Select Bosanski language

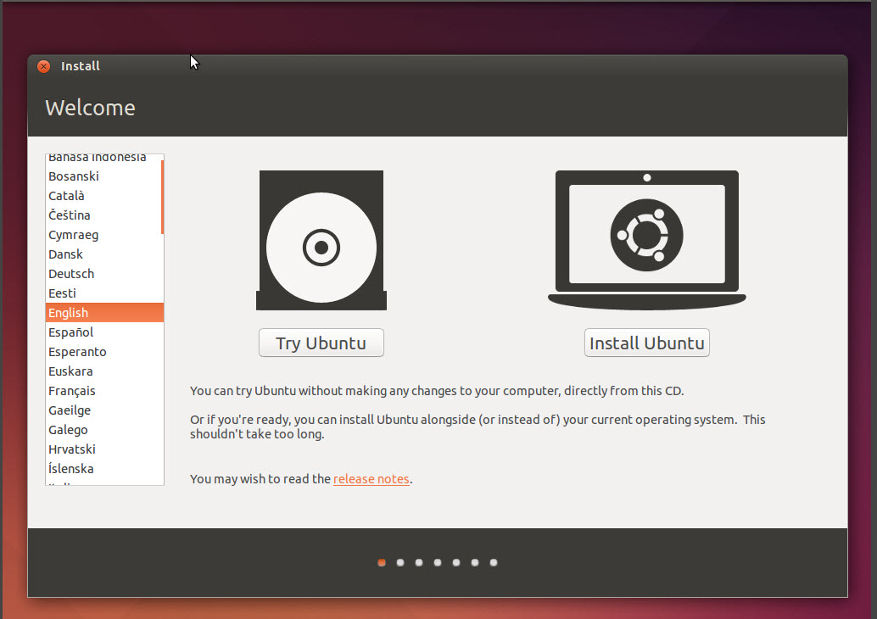[104, 176]
